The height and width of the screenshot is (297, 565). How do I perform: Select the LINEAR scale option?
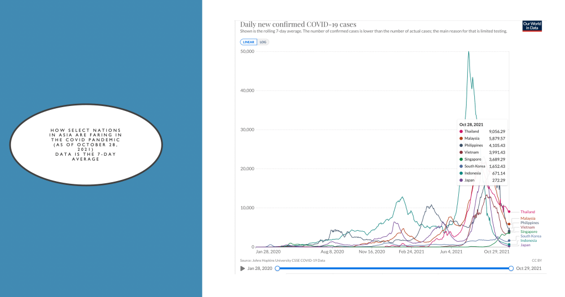pyautogui.click(x=248, y=41)
